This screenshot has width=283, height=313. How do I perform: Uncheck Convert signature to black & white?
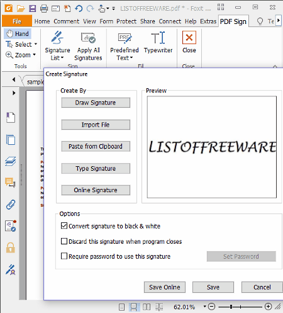pos(64,225)
